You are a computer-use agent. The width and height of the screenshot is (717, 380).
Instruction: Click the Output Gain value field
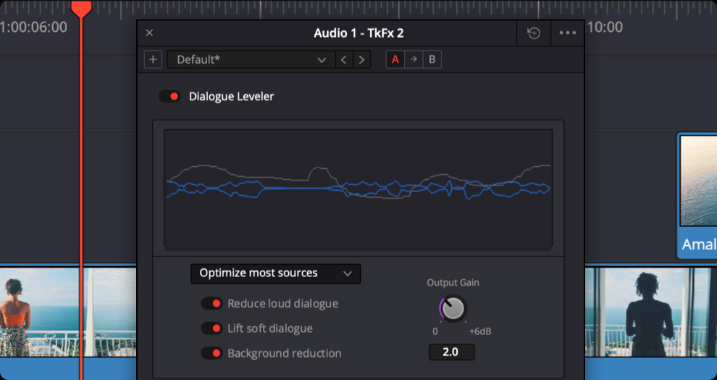(x=452, y=352)
